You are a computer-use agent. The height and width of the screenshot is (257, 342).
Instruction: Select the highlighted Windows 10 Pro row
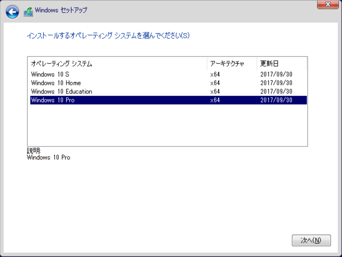168,100
